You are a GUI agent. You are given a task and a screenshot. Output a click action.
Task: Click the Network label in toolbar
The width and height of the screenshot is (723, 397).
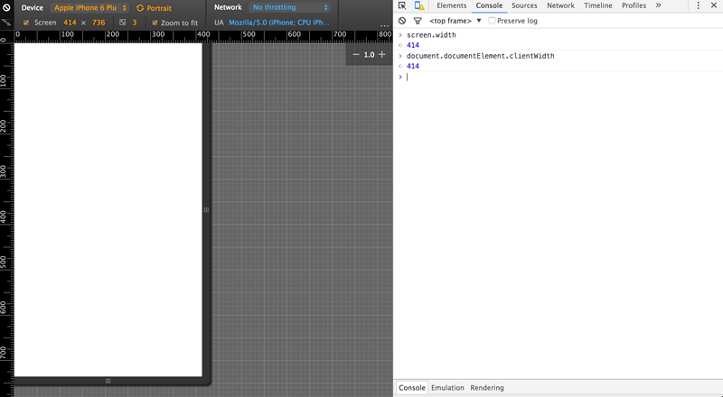coord(228,7)
